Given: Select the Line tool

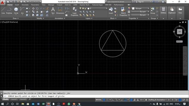Looking at the screenshot, I should coord(3,11).
